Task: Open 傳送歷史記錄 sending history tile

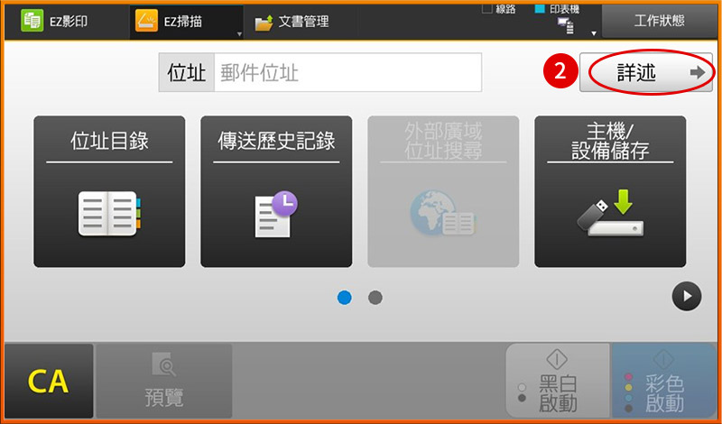Action: click(276, 191)
